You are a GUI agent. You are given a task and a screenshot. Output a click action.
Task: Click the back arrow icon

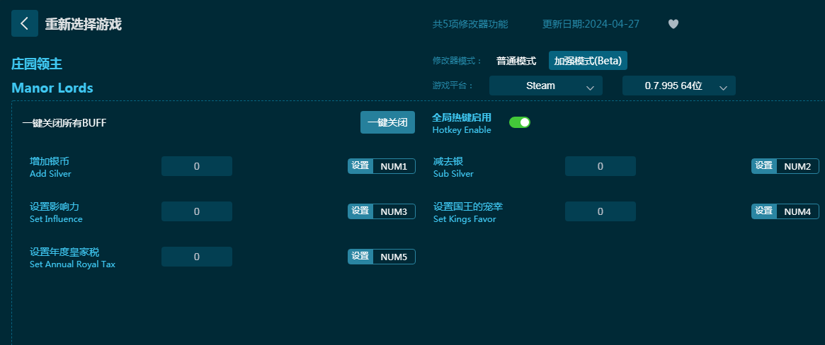(25, 23)
